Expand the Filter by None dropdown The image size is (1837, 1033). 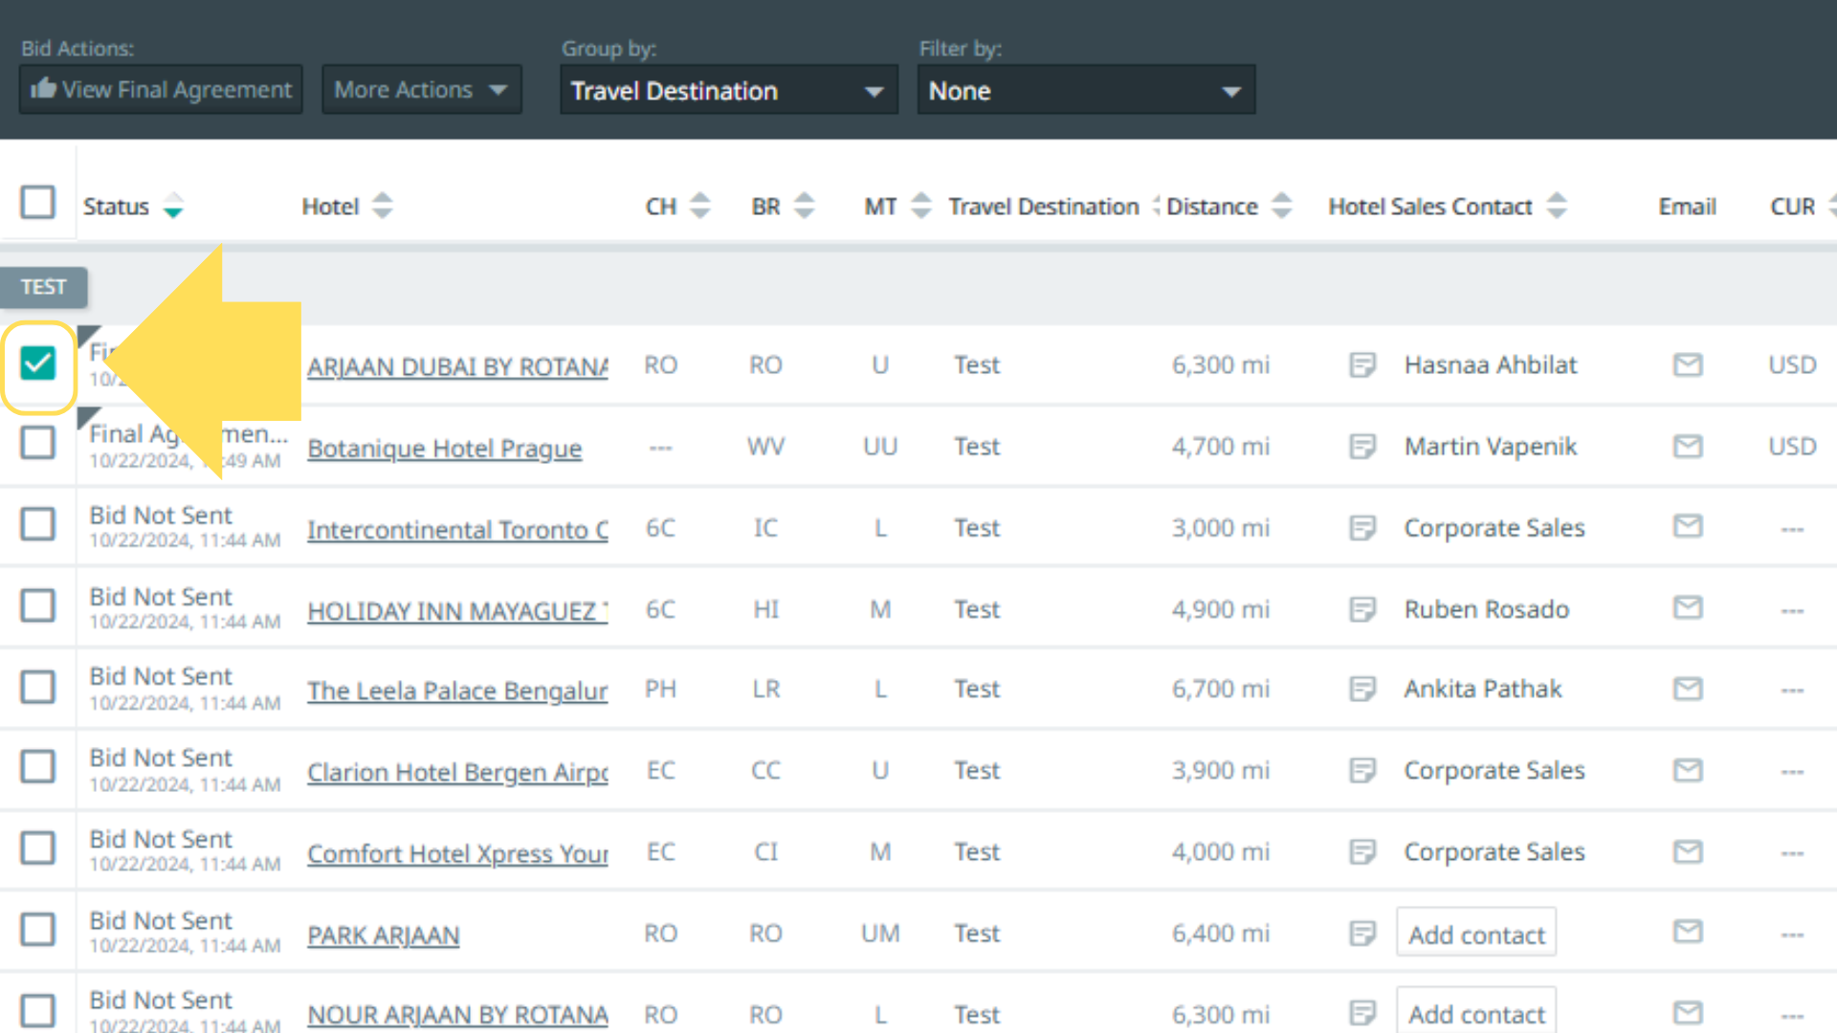pos(1085,91)
